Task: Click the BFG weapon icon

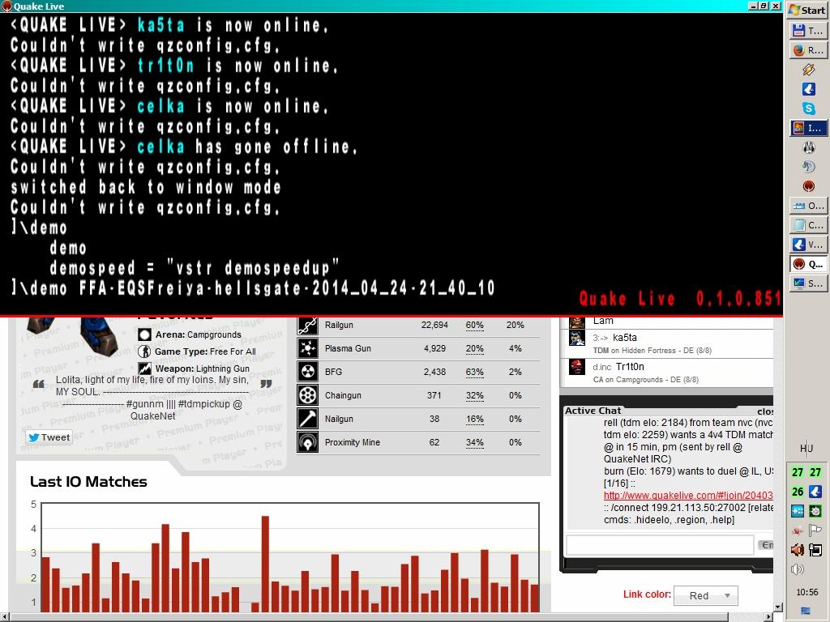Action: pyautogui.click(x=307, y=371)
